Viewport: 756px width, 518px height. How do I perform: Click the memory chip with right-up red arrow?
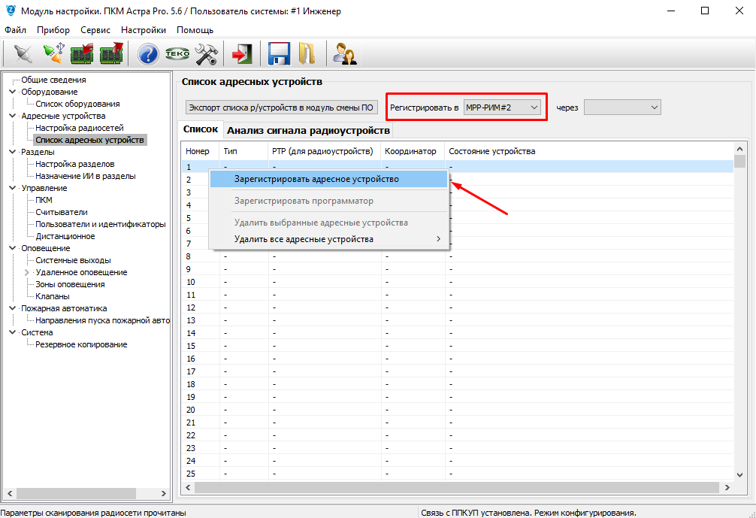tap(111, 54)
